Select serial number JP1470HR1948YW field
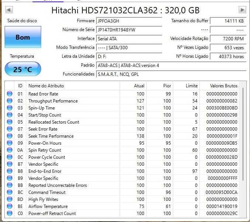The image size is (250, 222). point(129,30)
